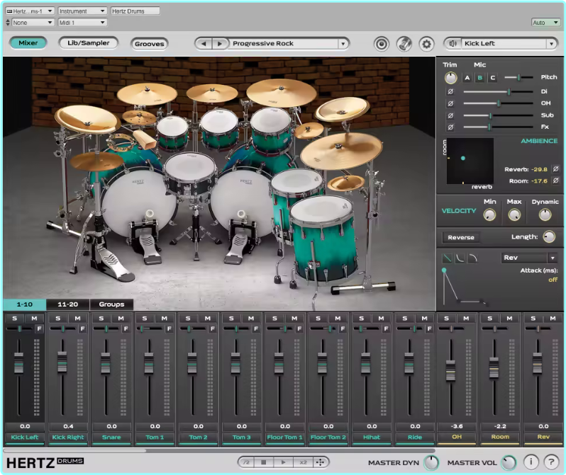Click the Pitch slider
The height and width of the screenshot is (475, 566).
(x=519, y=76)
